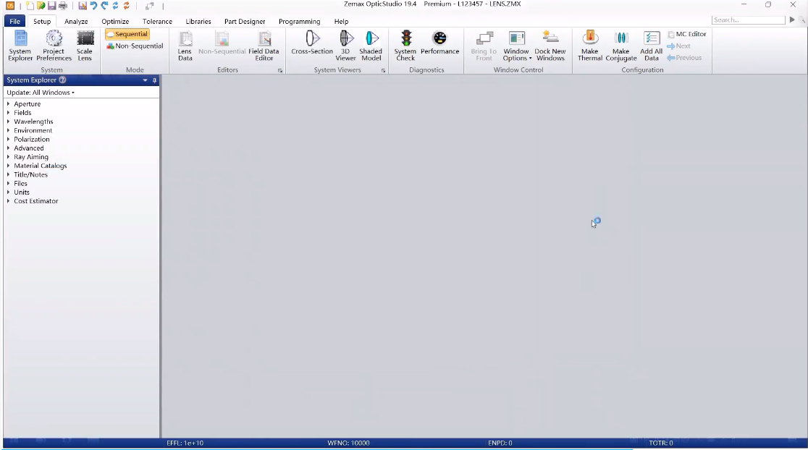Click in the Search input box
Viewport: 808px width, 450px height.
click(748, 20)
